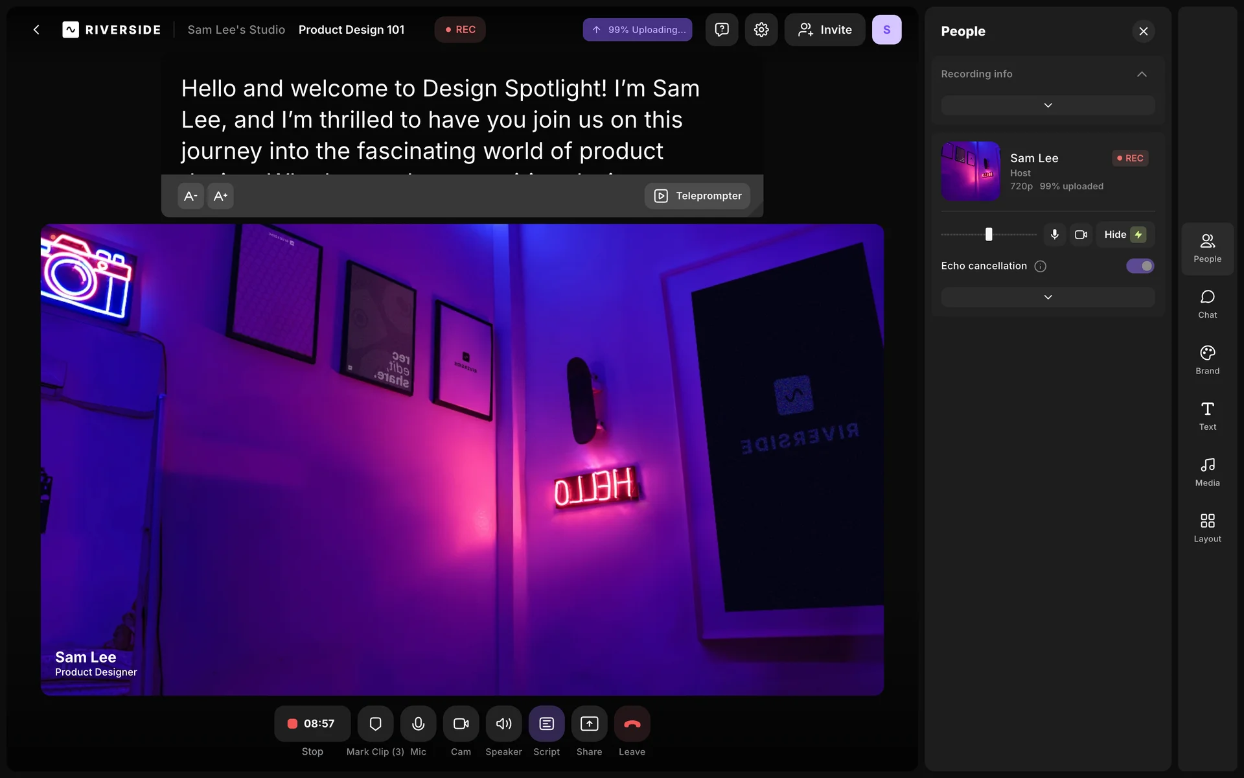Adjust Sam Lee's volume slider

[x=989, y=235]
